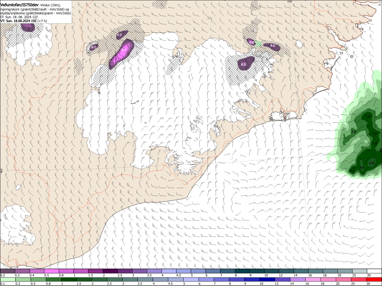This screenshot has height=286, width=382.
Task: Click the '0.5' precipitation label on the map
Action: click(252, 43)
